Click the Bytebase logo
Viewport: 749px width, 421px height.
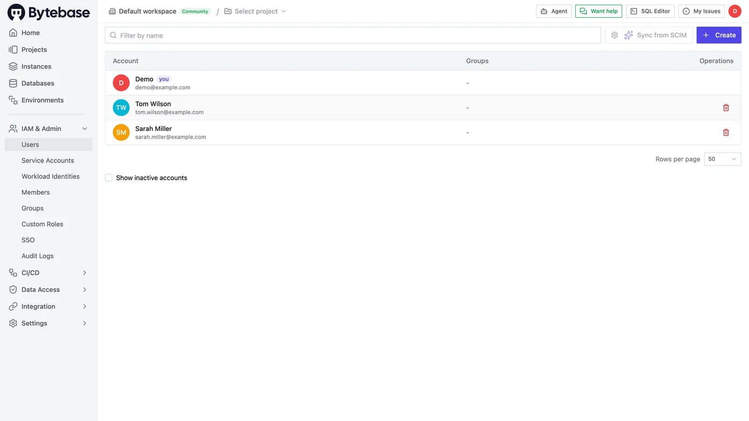click(x=49, y=13)
